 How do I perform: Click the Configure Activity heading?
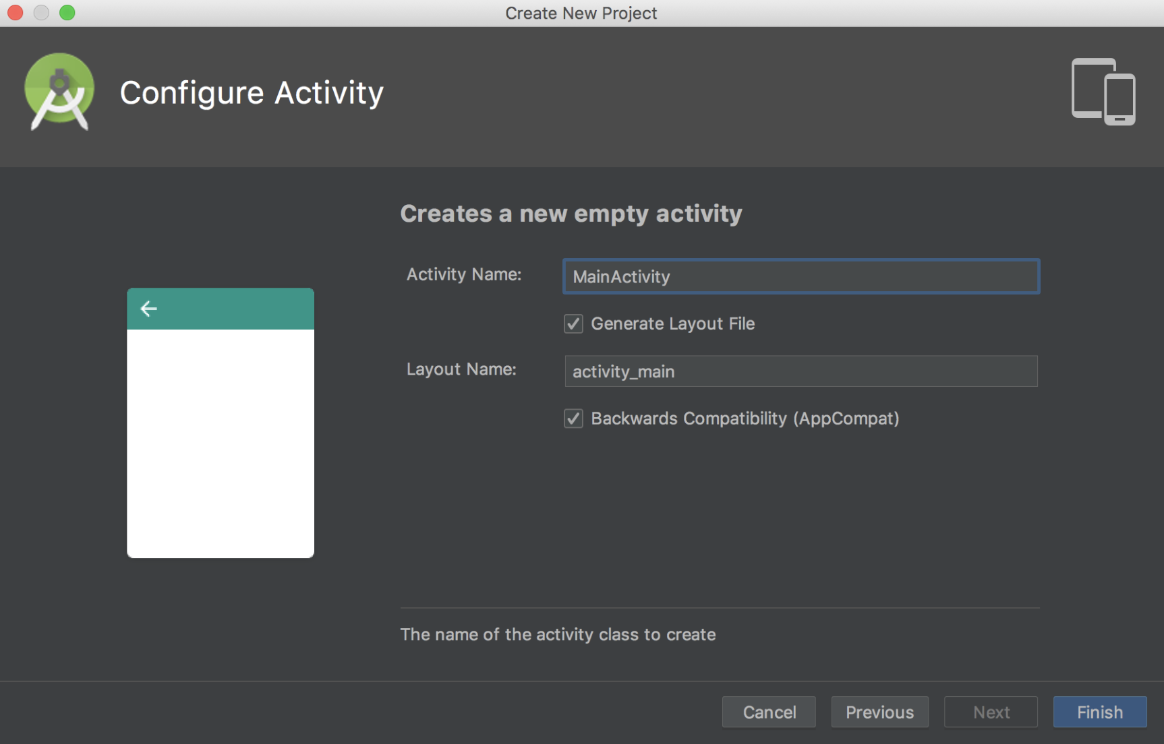click(x=252, y=93)
